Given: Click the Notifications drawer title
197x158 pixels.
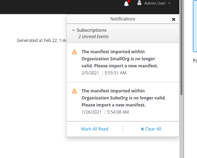Looking at the screenshot, I should coord(123,19).
